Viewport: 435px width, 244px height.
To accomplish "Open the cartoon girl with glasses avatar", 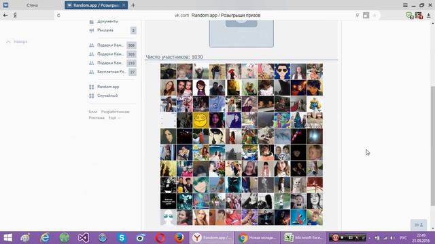I will click(x=201, y=87).
